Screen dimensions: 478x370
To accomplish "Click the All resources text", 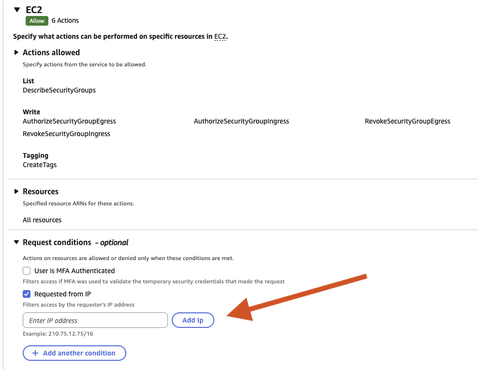I will point(42,220).
